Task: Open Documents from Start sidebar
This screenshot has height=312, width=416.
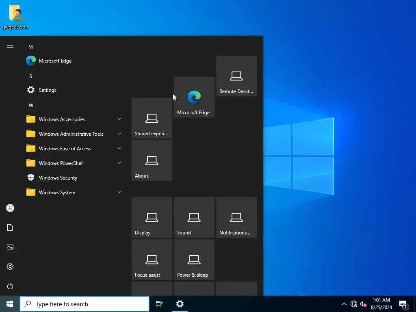Action: point(10,227)
